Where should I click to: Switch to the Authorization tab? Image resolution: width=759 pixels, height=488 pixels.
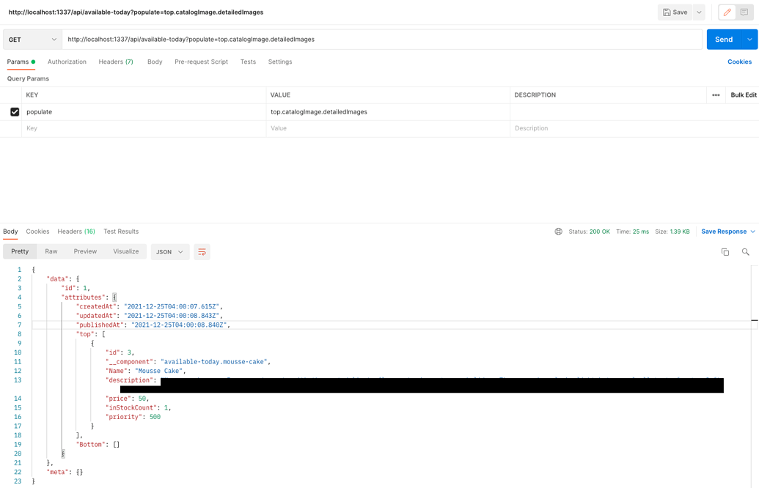point(67,62)
